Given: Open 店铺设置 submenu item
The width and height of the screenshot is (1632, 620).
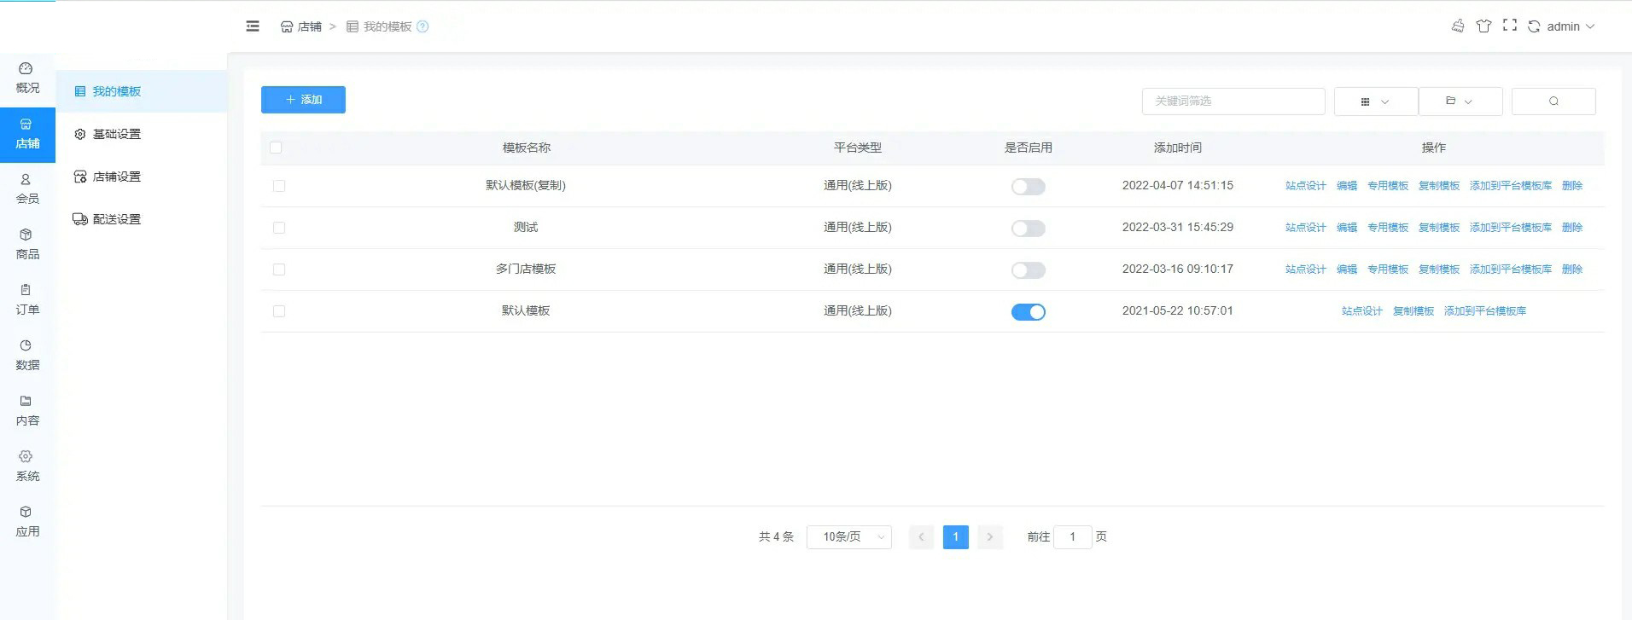Looking at the screenshot, I should pyautogui.click(x=142, y=177).
